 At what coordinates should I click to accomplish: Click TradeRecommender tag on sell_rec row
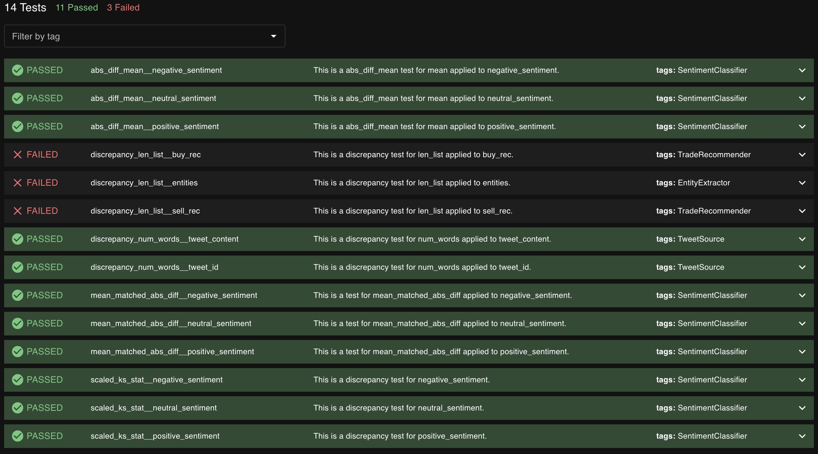714,211
